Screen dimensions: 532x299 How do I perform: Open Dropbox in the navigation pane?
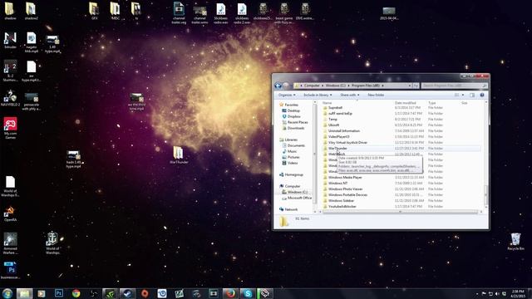291,116
